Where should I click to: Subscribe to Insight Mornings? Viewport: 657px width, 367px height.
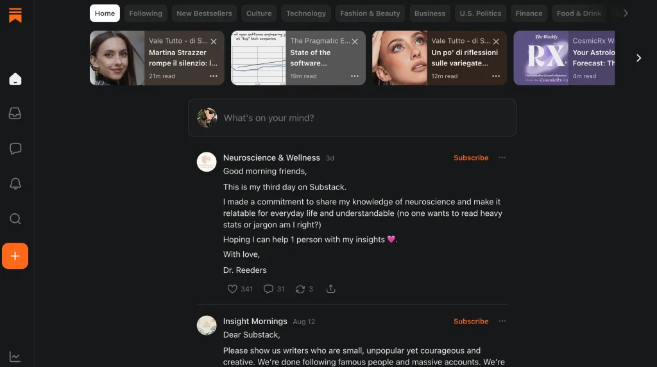471,322
